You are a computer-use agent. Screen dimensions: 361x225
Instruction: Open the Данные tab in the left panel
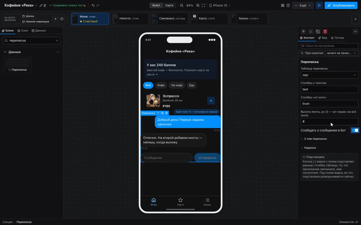click(39, 30)
